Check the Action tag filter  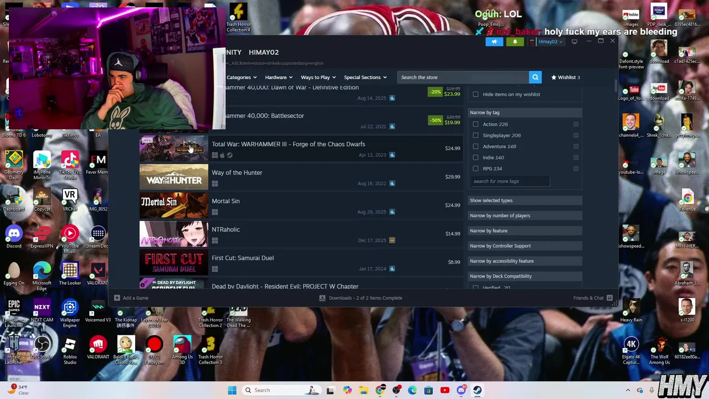coord(475,124)
